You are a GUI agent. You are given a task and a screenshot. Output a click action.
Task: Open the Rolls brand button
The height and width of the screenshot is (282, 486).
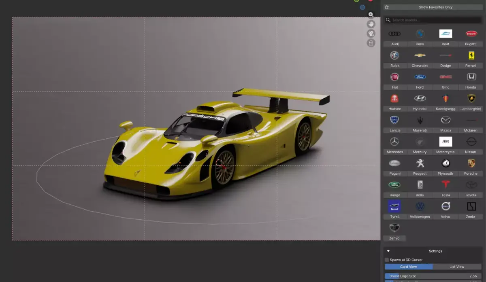point(420,195)
